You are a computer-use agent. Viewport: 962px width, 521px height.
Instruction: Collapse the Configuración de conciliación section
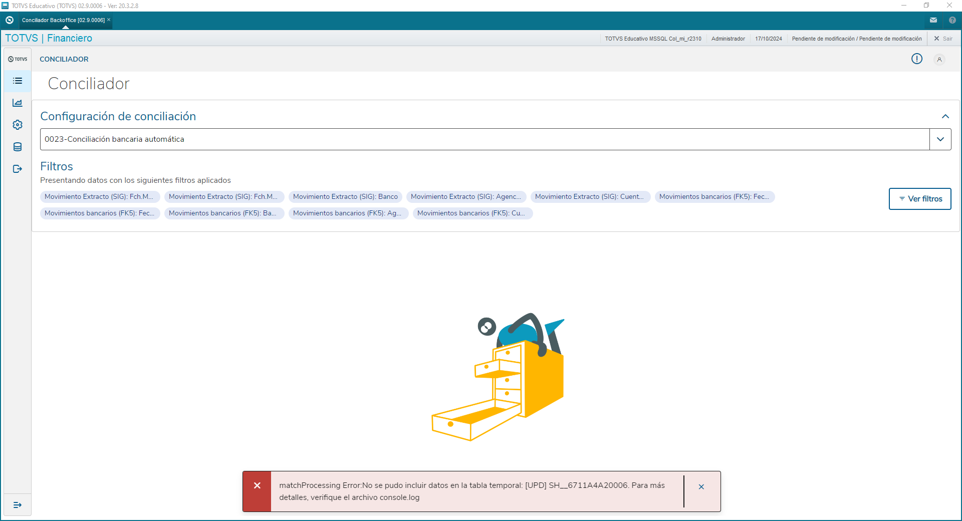click(945, 116)
